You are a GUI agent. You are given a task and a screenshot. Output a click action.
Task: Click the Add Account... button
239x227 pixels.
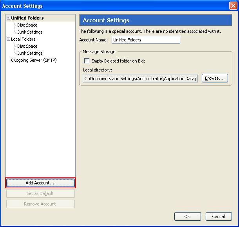coord(40,183)
